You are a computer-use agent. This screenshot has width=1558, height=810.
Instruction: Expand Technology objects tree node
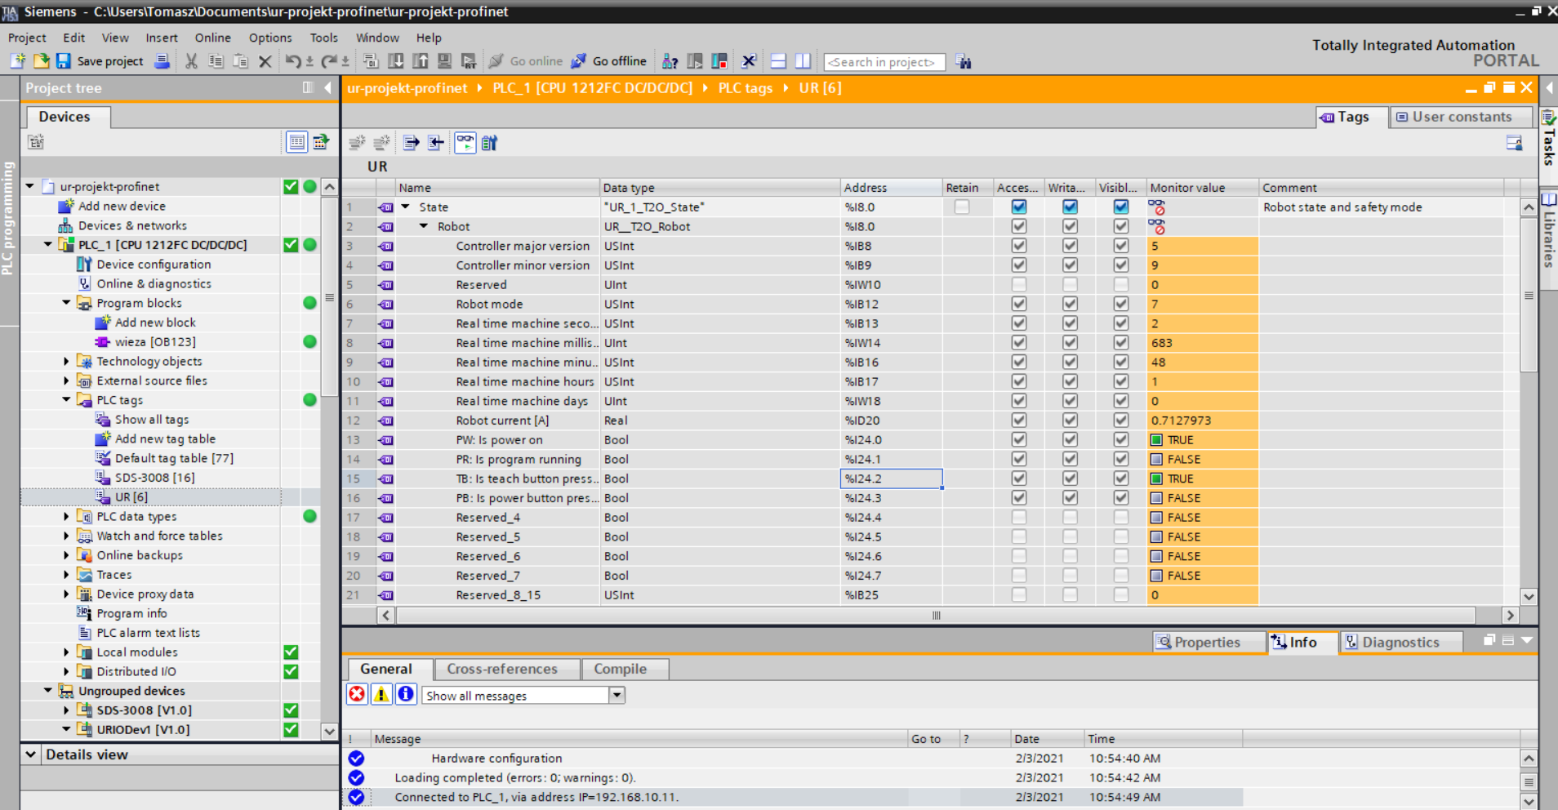coord(66,361)
